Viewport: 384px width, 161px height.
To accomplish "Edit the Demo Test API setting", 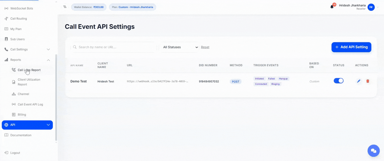I will tap(359, 81).
